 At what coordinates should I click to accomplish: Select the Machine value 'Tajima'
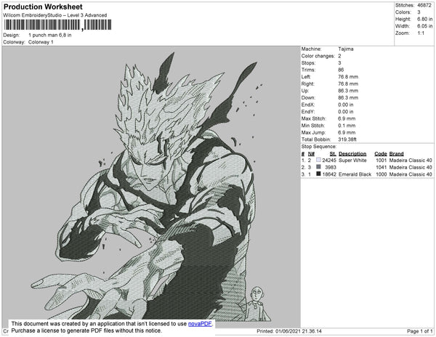(346, 49)
